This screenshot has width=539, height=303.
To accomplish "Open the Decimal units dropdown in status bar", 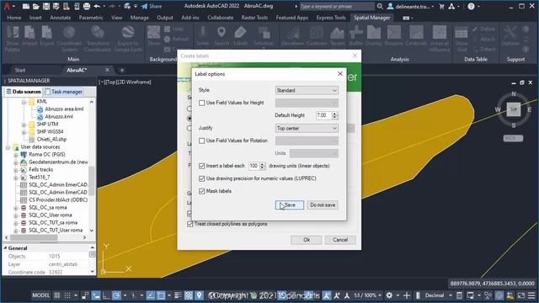I will [438, 295].
